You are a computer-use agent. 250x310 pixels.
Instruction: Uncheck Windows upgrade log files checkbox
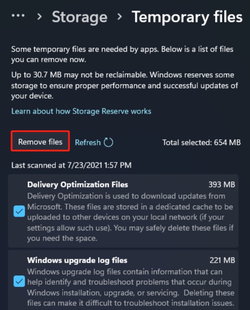pos(19,281)
